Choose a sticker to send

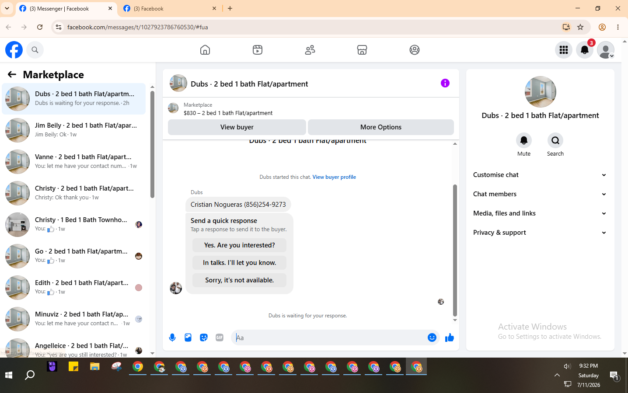pyautogui.click(x=204, y=337)
